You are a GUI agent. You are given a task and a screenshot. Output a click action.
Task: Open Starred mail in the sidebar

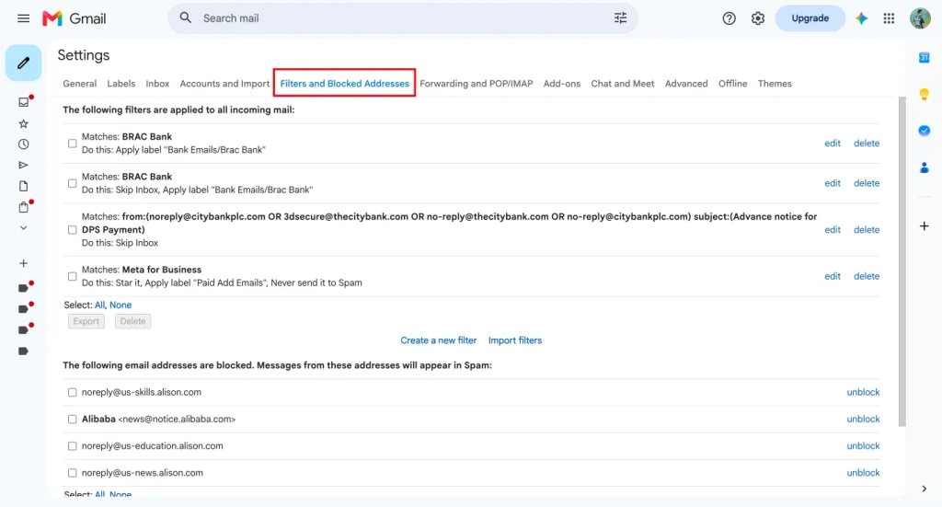23,123
